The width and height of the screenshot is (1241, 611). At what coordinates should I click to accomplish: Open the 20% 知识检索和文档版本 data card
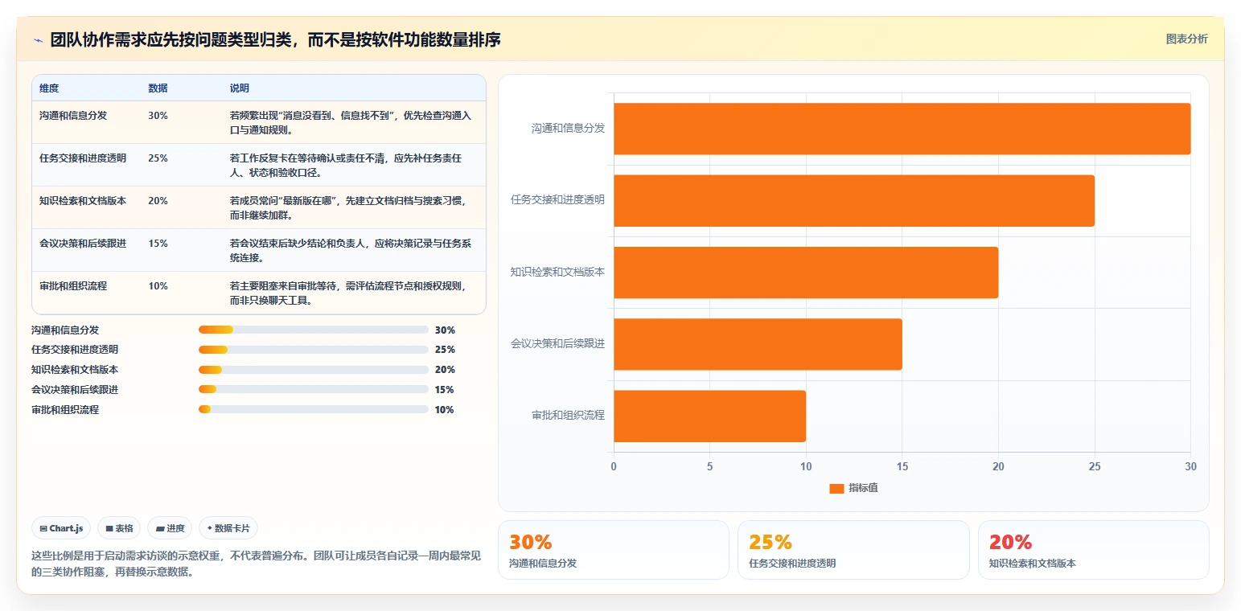(1094, 550)
